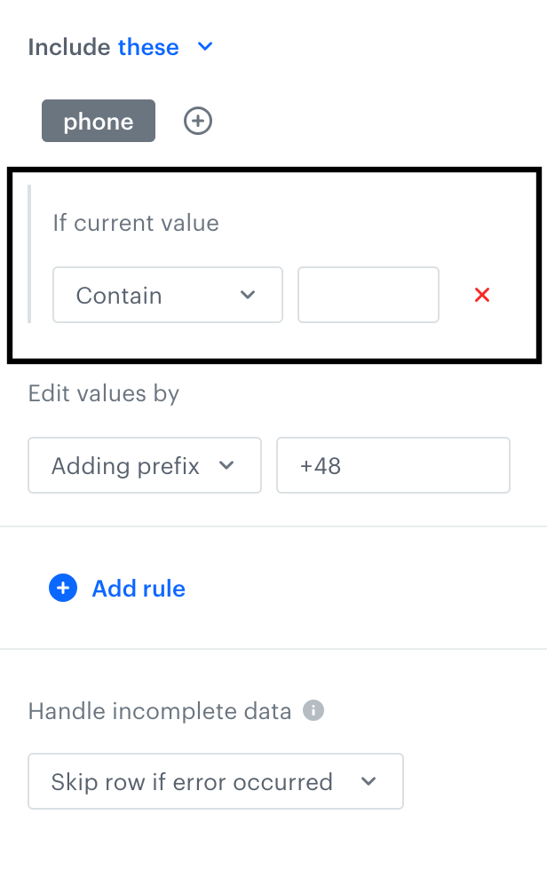Viewport: 547px width, 886px height.
Task: Open the Adding prefix dropdown
Action: click(144, 465)
